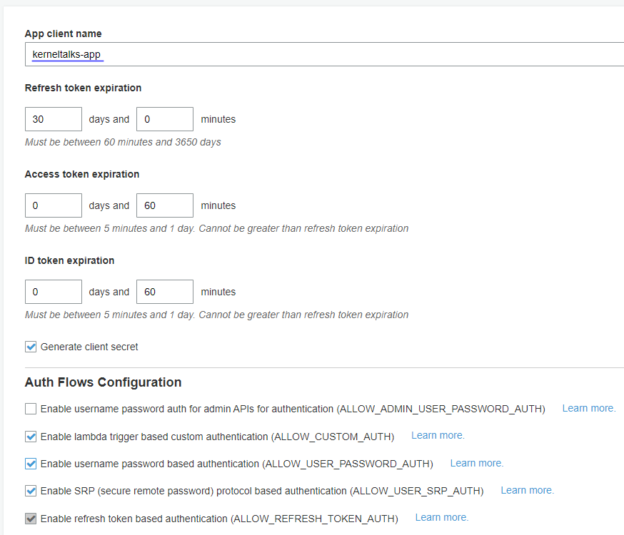Click ID token expiration minutes field
The height and width of the screenshot is (535, 624).
[x=165, y=292]
